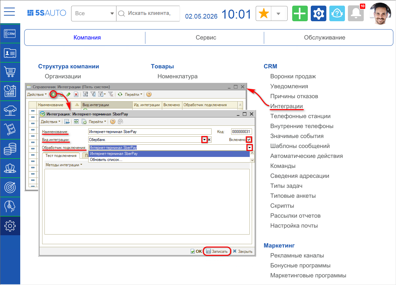Click the user avatar photo
The image size is (396, 285).
point(380,14)
